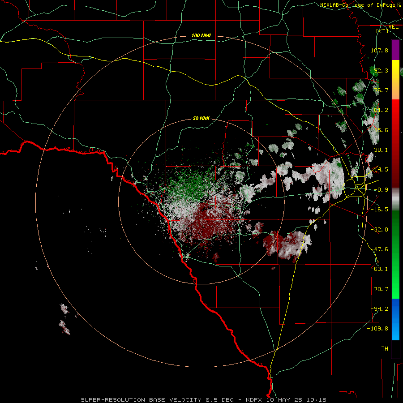Screen dimensions: 403x403
Task: Pick the yellow-orange segment of the color bar
Action: point(395,80)
